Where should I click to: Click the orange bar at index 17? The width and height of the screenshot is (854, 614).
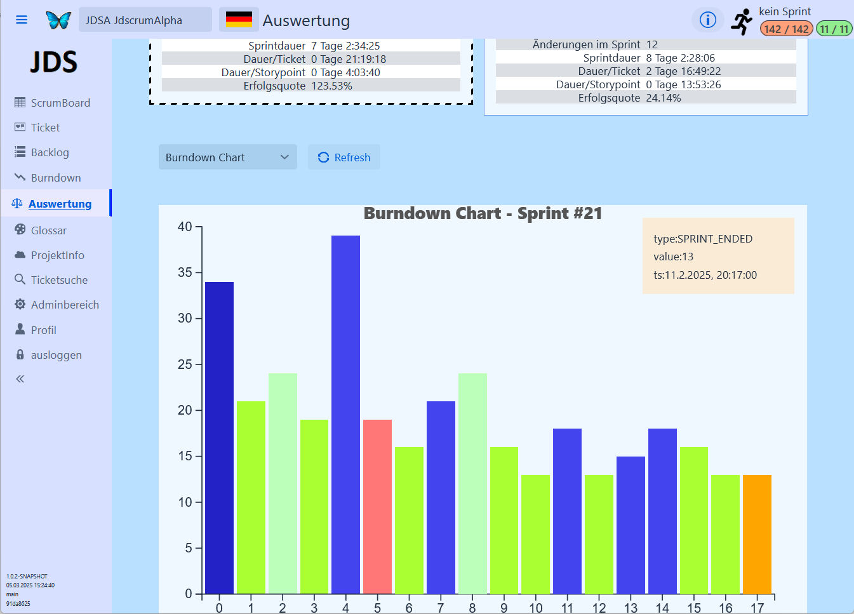click(x=757, y=535)
